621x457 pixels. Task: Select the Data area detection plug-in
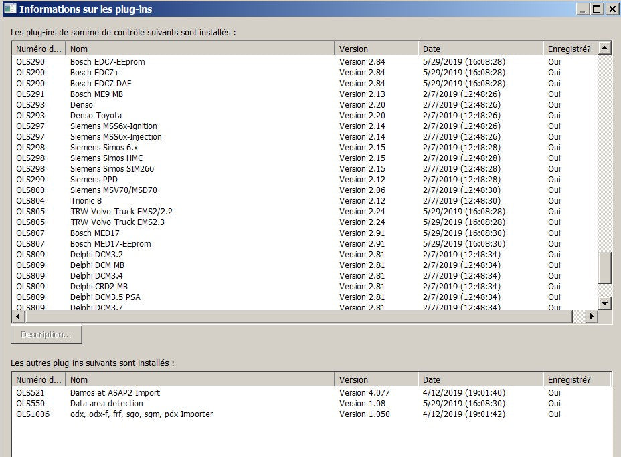pos(311,404)
